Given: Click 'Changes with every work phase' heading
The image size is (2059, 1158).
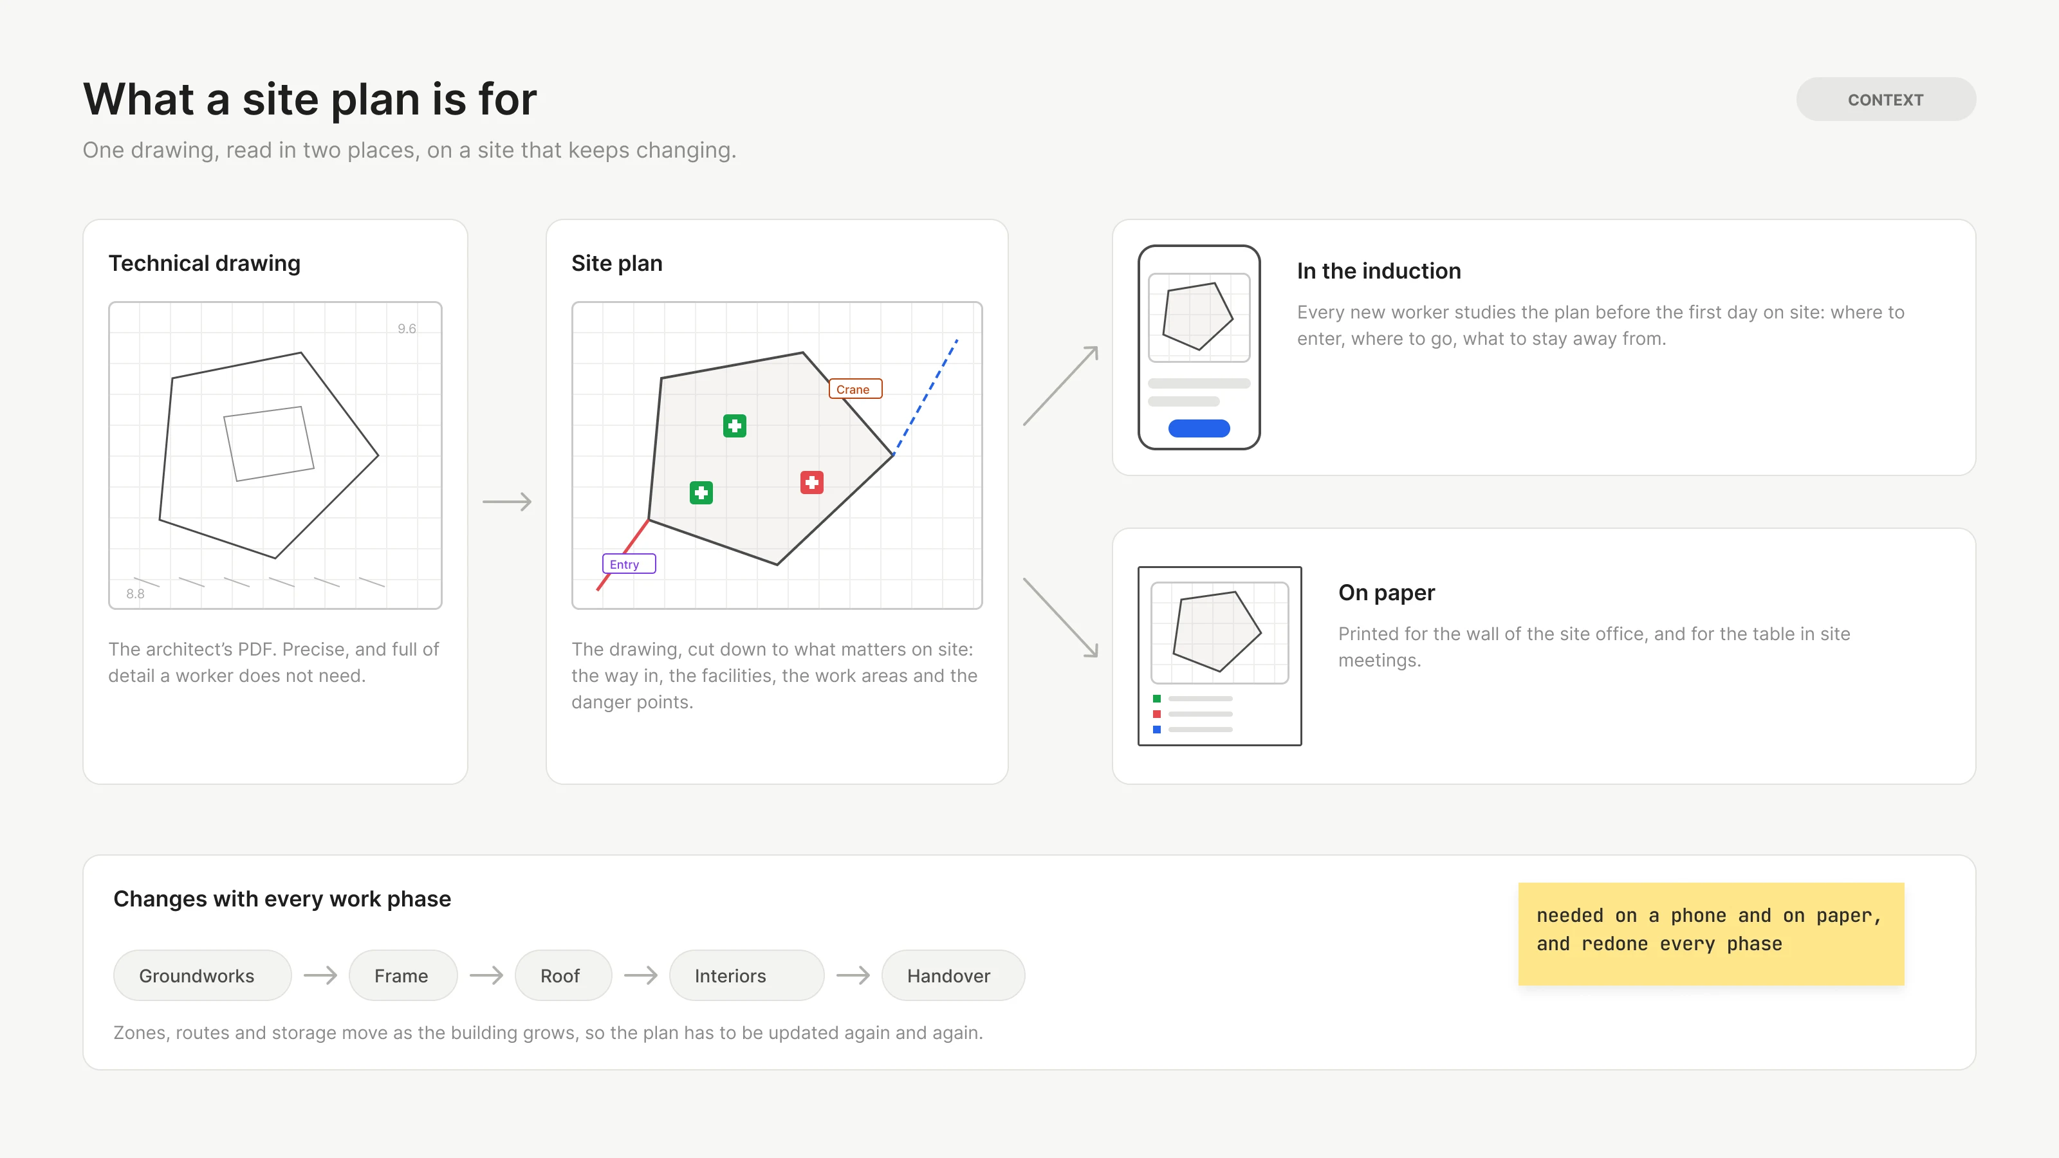Looking at the screenshot, I should coord(282,898).
